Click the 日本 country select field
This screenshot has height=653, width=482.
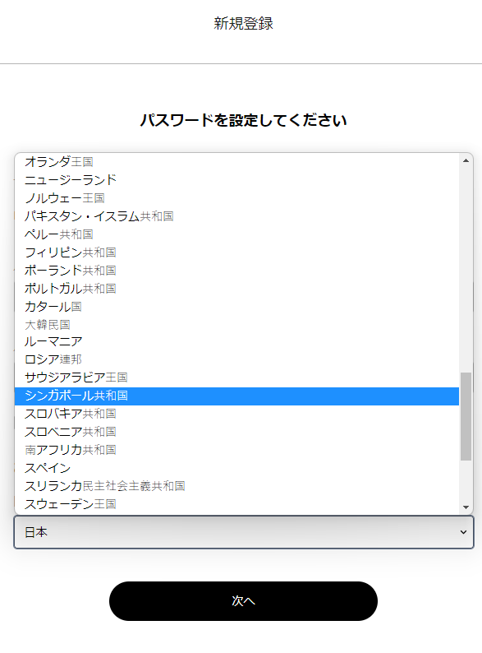coord(244,532)
